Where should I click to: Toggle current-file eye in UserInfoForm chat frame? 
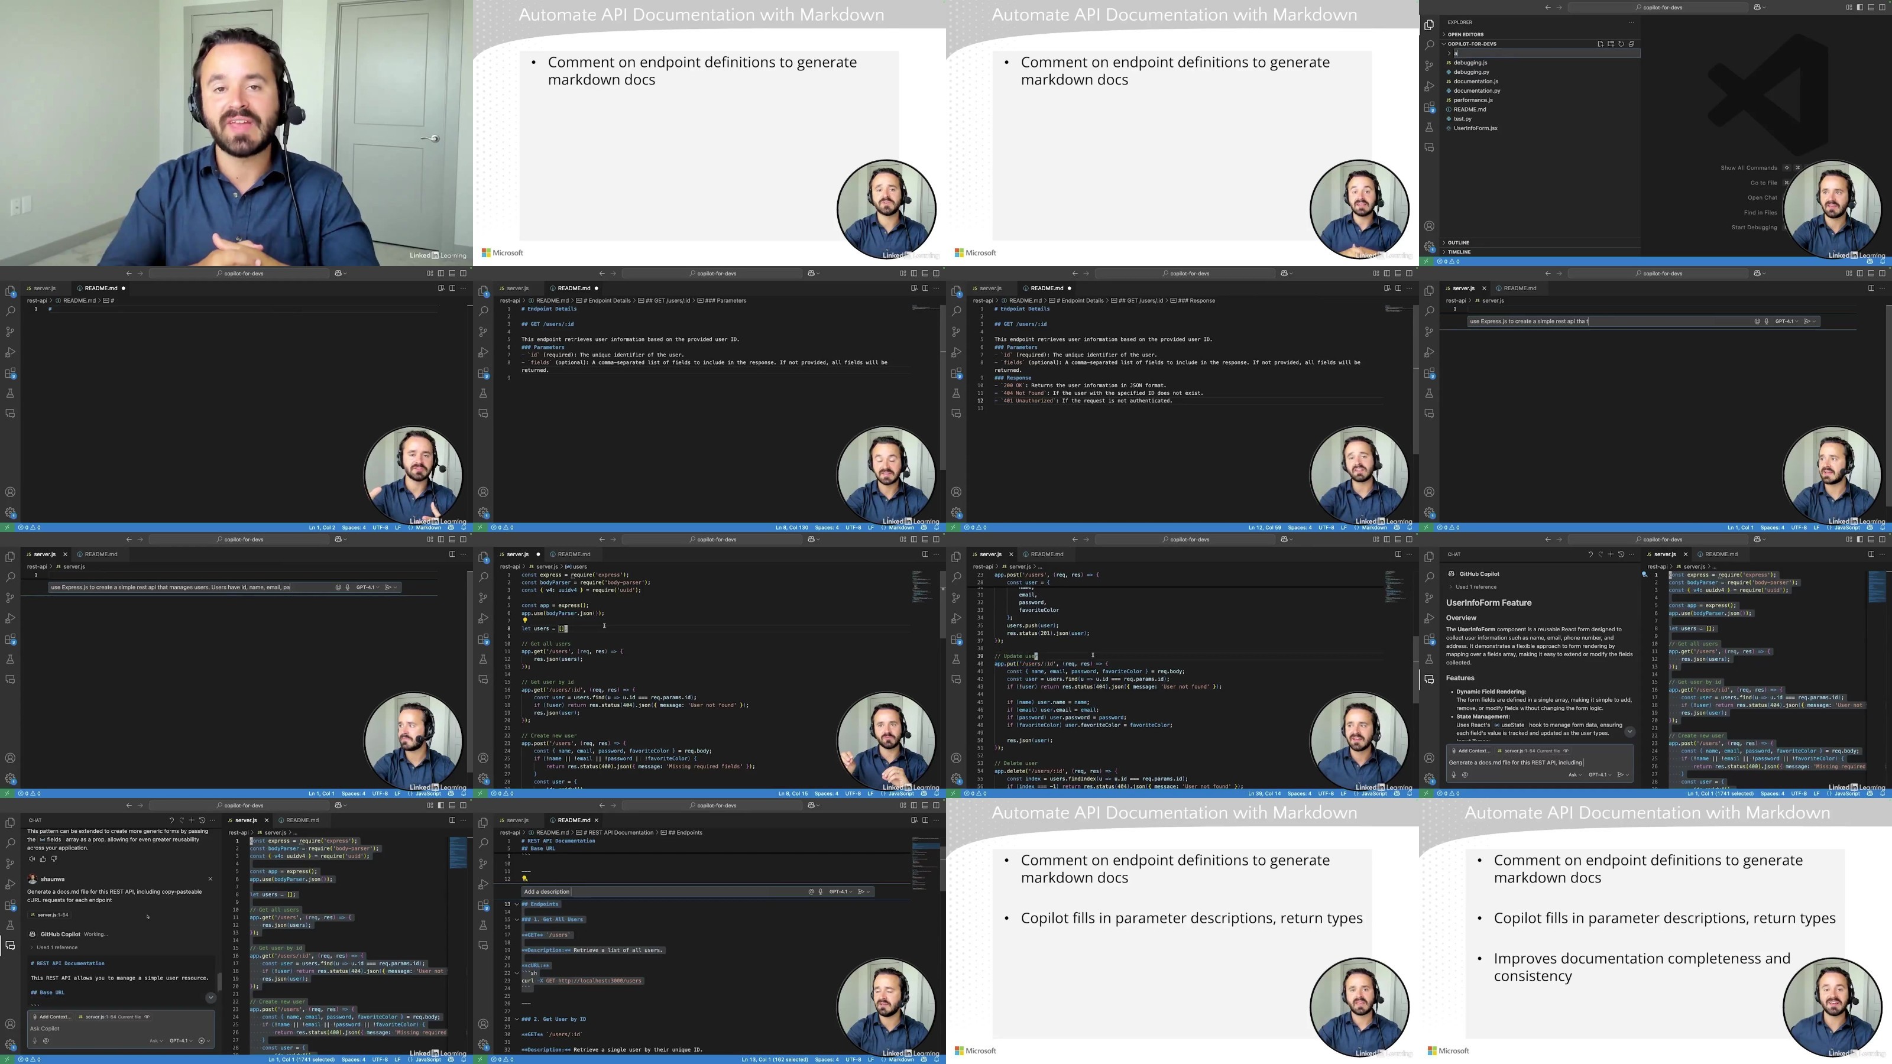(1566, 751)
